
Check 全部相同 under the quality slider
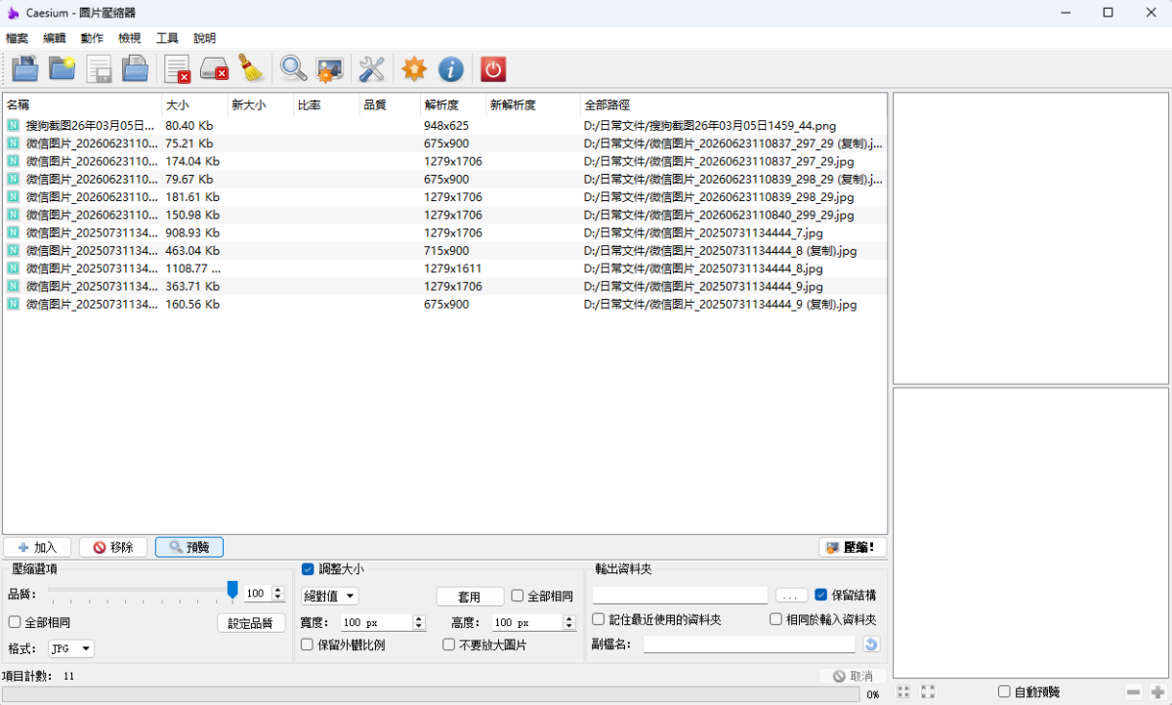tap(15, 622)
